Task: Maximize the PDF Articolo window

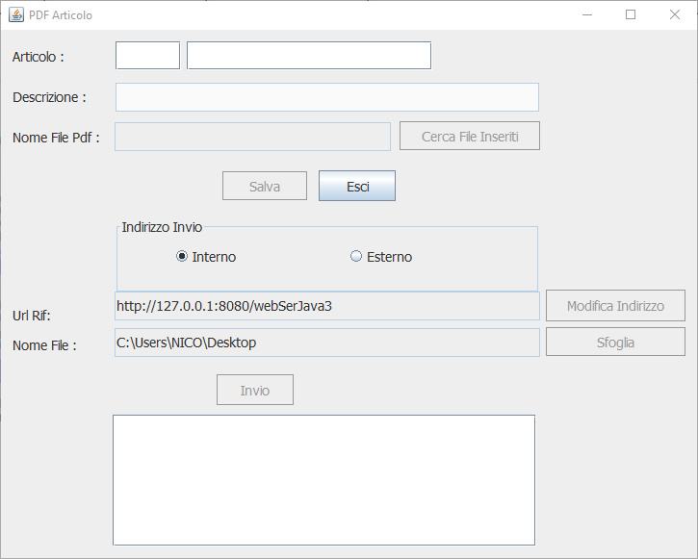Action: (631, 14)
